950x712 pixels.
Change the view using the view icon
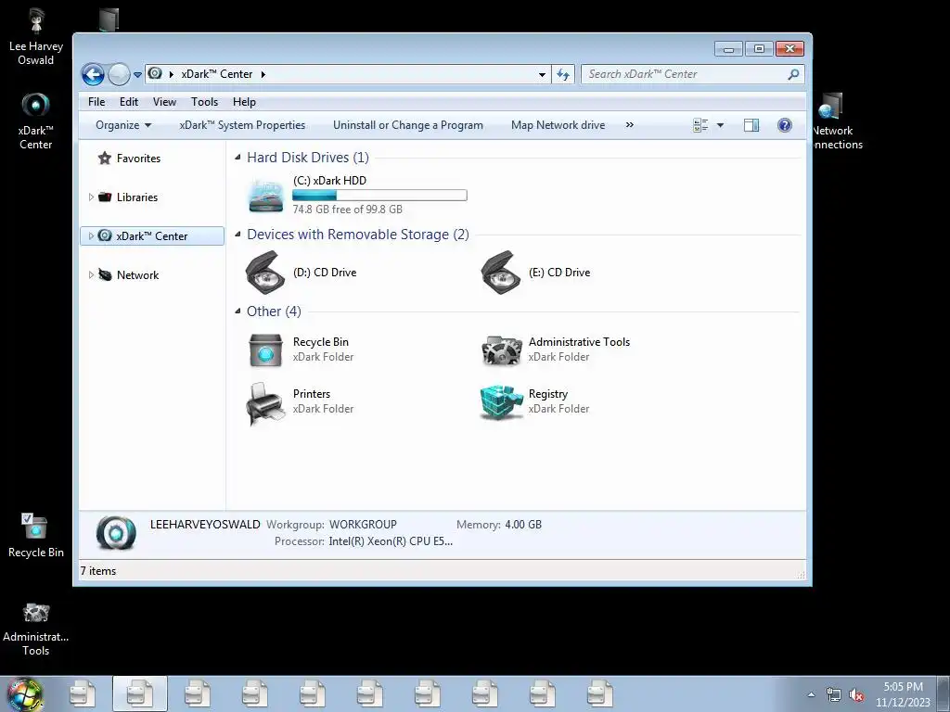[x=701, y=125]
